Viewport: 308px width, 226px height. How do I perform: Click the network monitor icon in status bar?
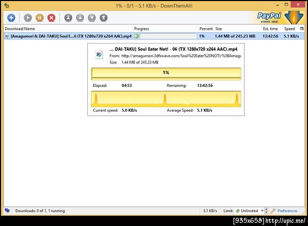[7, 211]
